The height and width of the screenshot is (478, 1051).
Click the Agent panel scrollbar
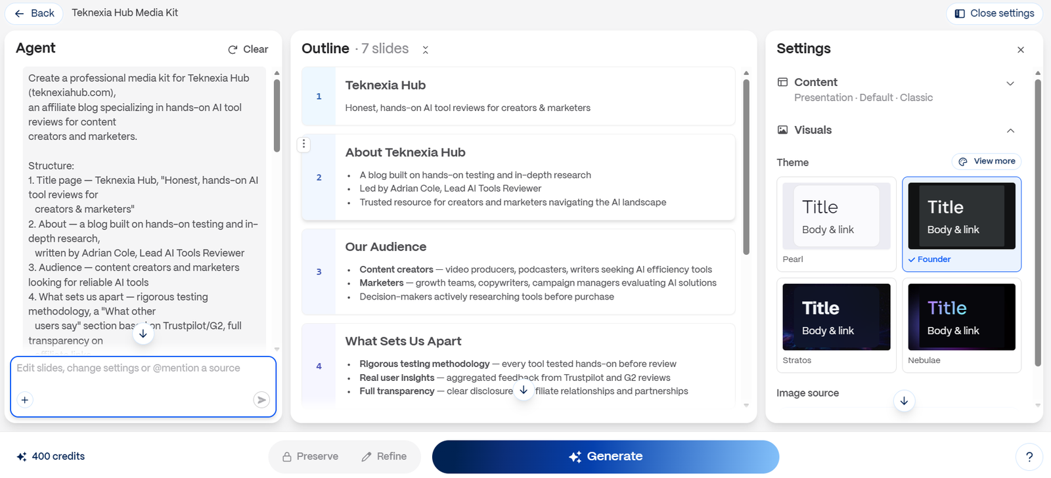[277, 116]
